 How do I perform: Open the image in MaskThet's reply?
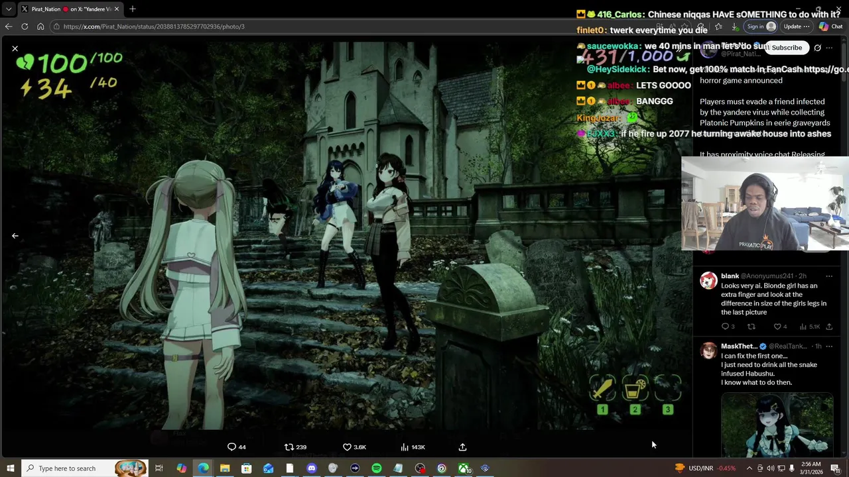point(777,425)
